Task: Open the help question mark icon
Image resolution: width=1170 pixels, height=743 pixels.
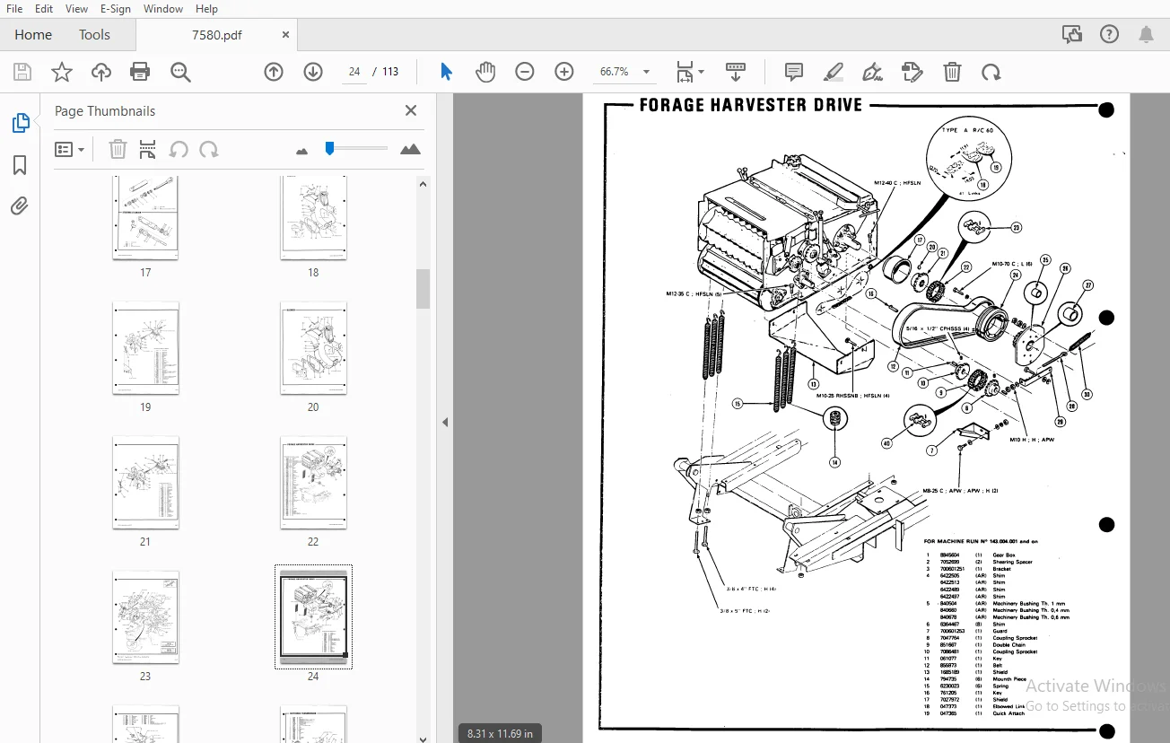Action: (x=1110, y=35)
